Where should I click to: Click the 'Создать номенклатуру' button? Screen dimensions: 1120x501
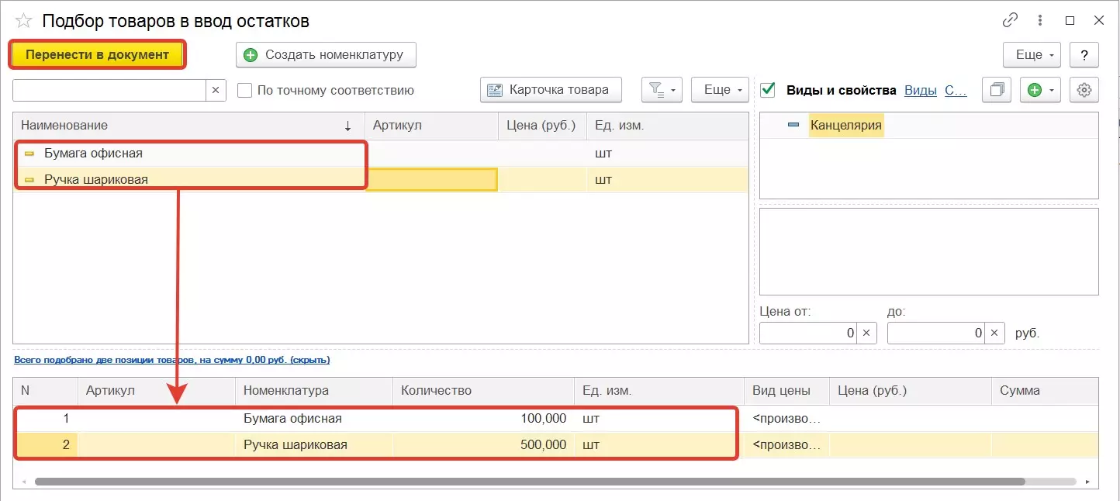pyautogui.click(x=326, y=55)
